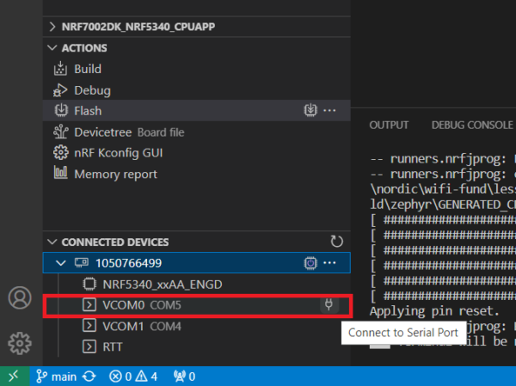The image size is (516, 386).
Task: Collapse device 1050766499 tree node
Action: [x=60, y=262]
